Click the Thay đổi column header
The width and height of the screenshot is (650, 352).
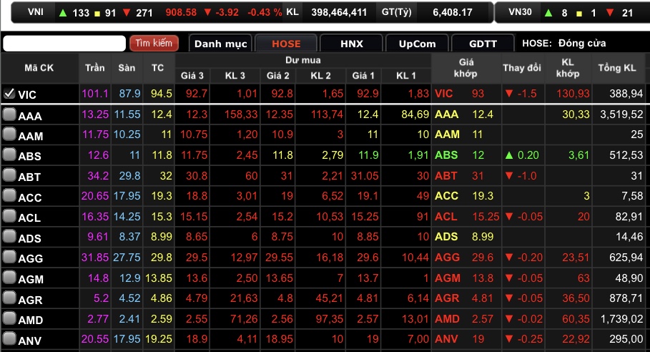[522, 68]
